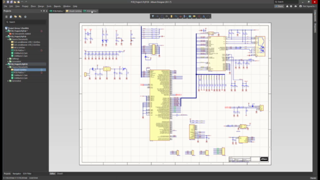Screen dimensions: 320x180
Task: Select Project Group 1.DsnWrk in the tree
Action: (x=18, y=28)
